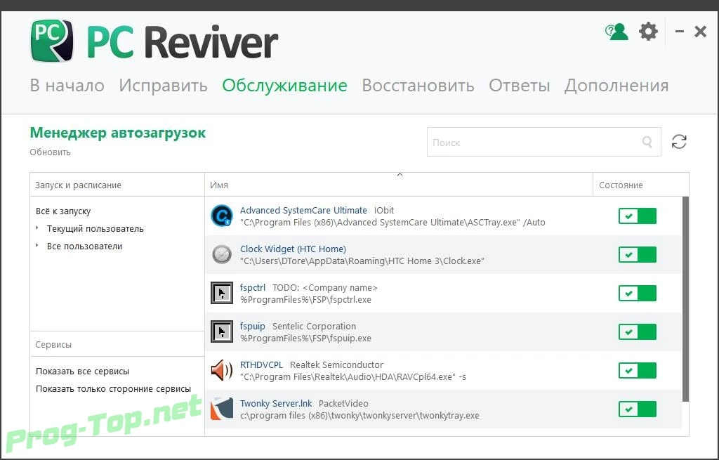Image resolution: width=719 pixels, height=460 pixels.
Task: Click the Clock Widget app icon
Action: point(222,254)
